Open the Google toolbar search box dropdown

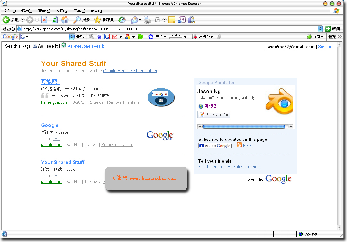72,37
